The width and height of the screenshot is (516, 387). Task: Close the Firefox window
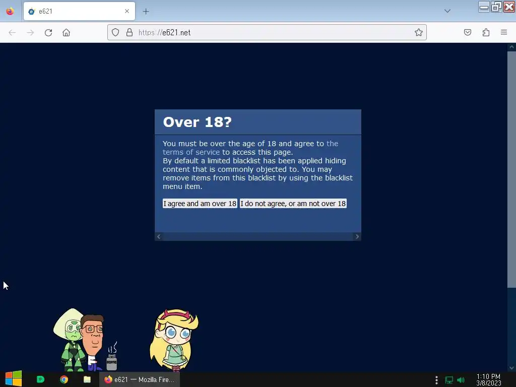(509, 7)
